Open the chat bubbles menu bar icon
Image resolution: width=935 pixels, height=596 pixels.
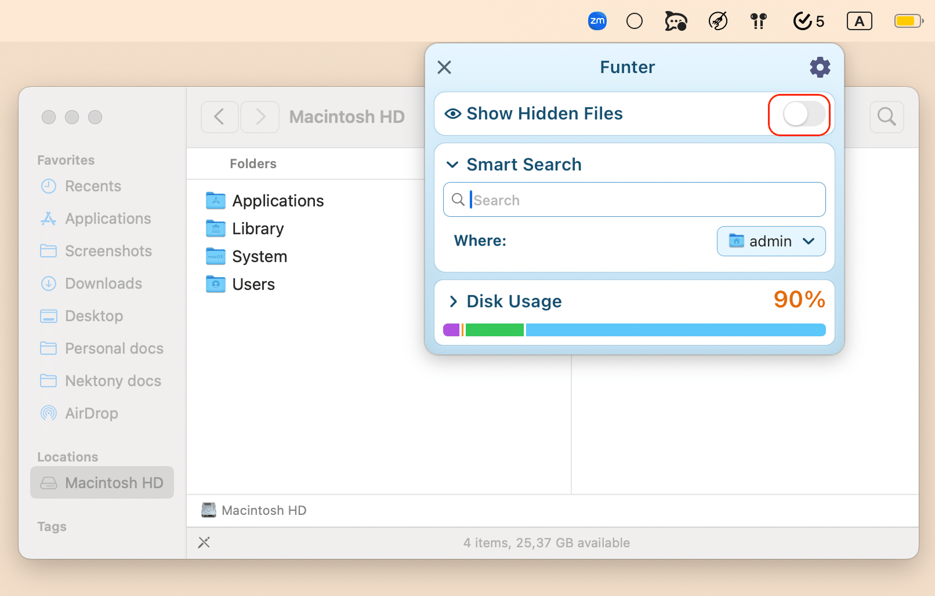[676, 21]
